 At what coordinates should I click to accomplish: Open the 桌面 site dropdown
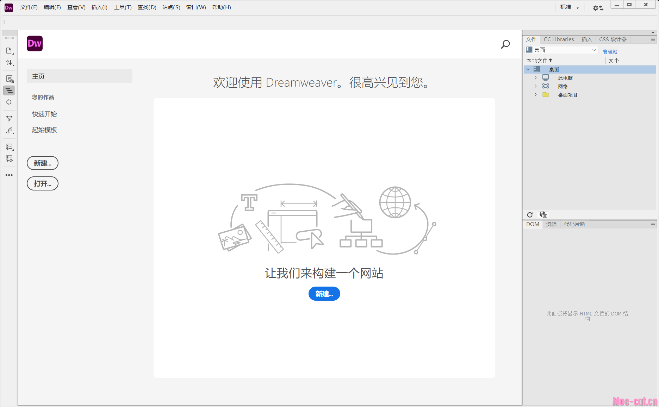click(x=561, y=50)
